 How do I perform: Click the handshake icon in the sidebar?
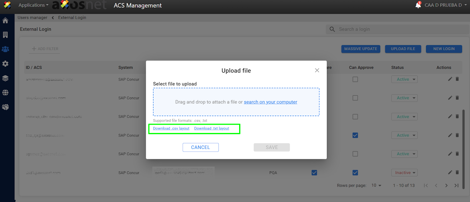coord(5,107)
